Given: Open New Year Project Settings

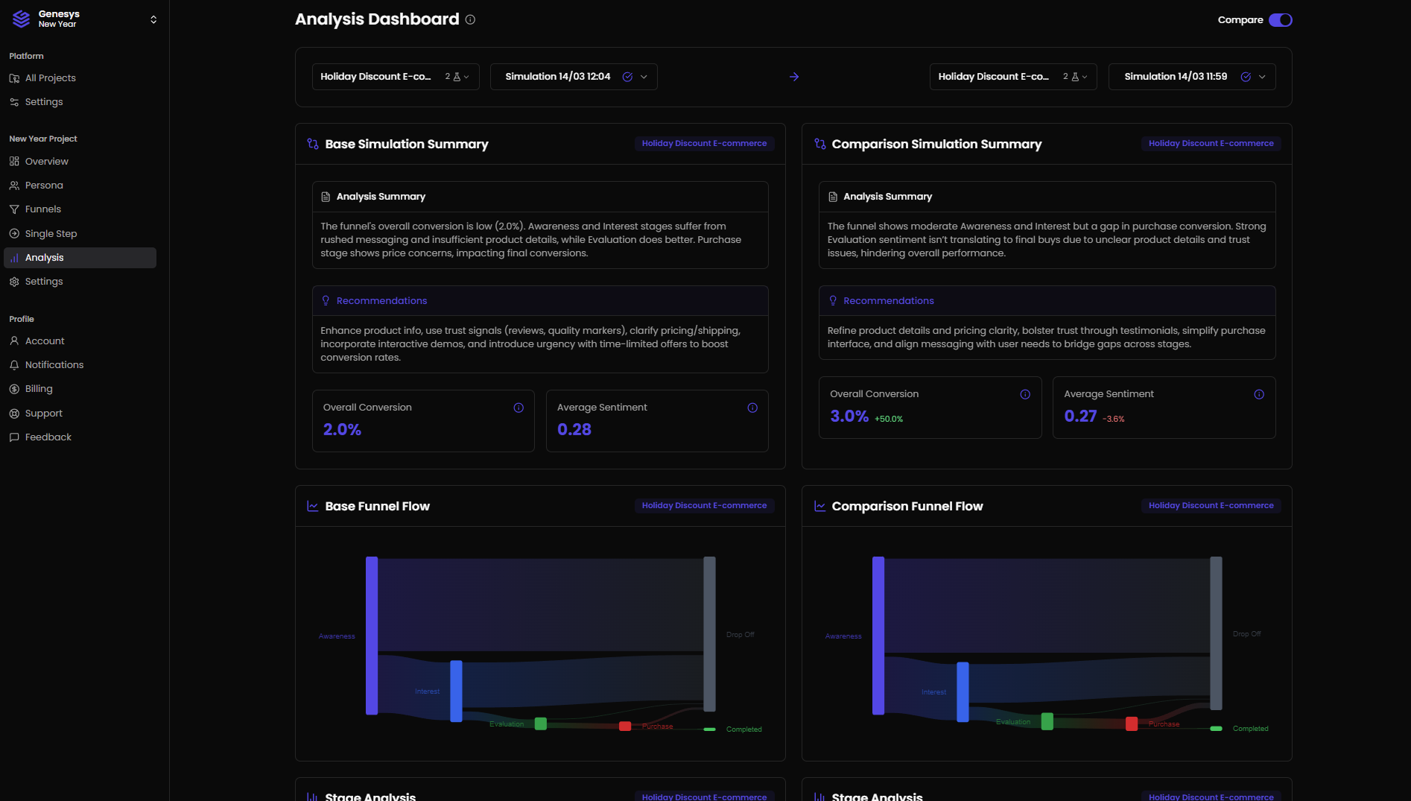Looking at the screenshot, I should point(80,282).
